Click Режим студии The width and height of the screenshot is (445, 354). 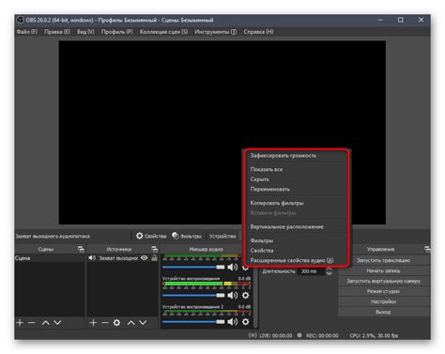384,291
